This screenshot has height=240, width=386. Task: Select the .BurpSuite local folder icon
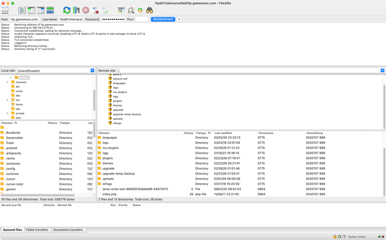2,133
